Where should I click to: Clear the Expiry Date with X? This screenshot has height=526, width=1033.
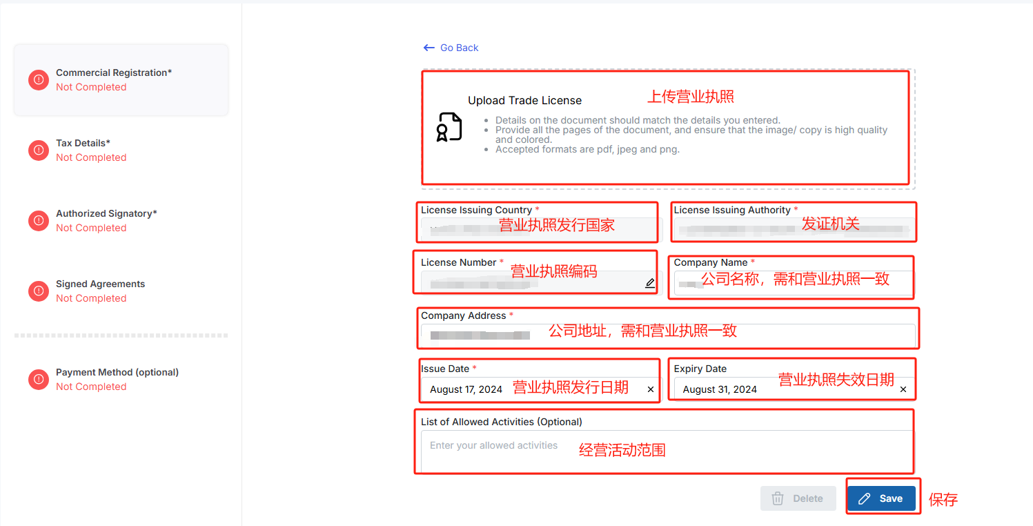[x=903, y=390]
